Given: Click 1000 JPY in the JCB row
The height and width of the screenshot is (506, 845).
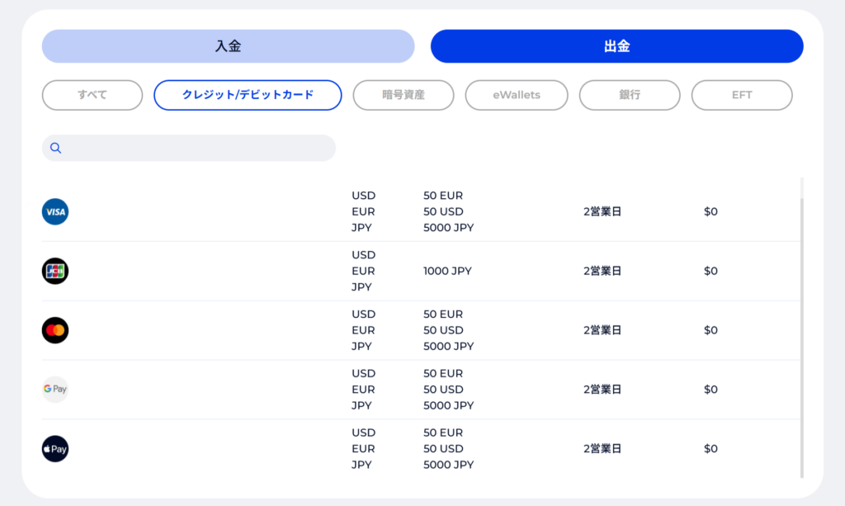Looking at the screenshot, I should click(x=447, y=271).
